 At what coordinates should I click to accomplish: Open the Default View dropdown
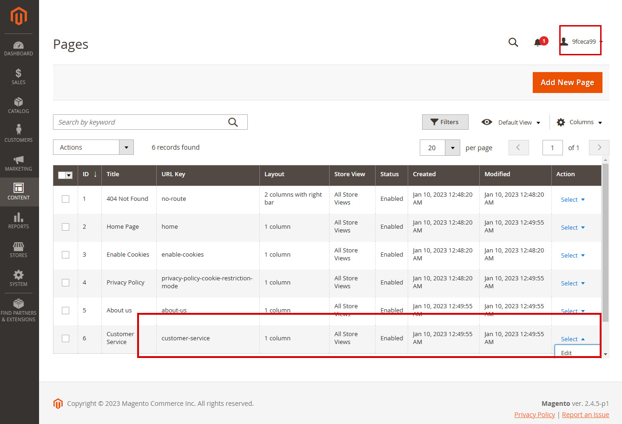point(516,122)
